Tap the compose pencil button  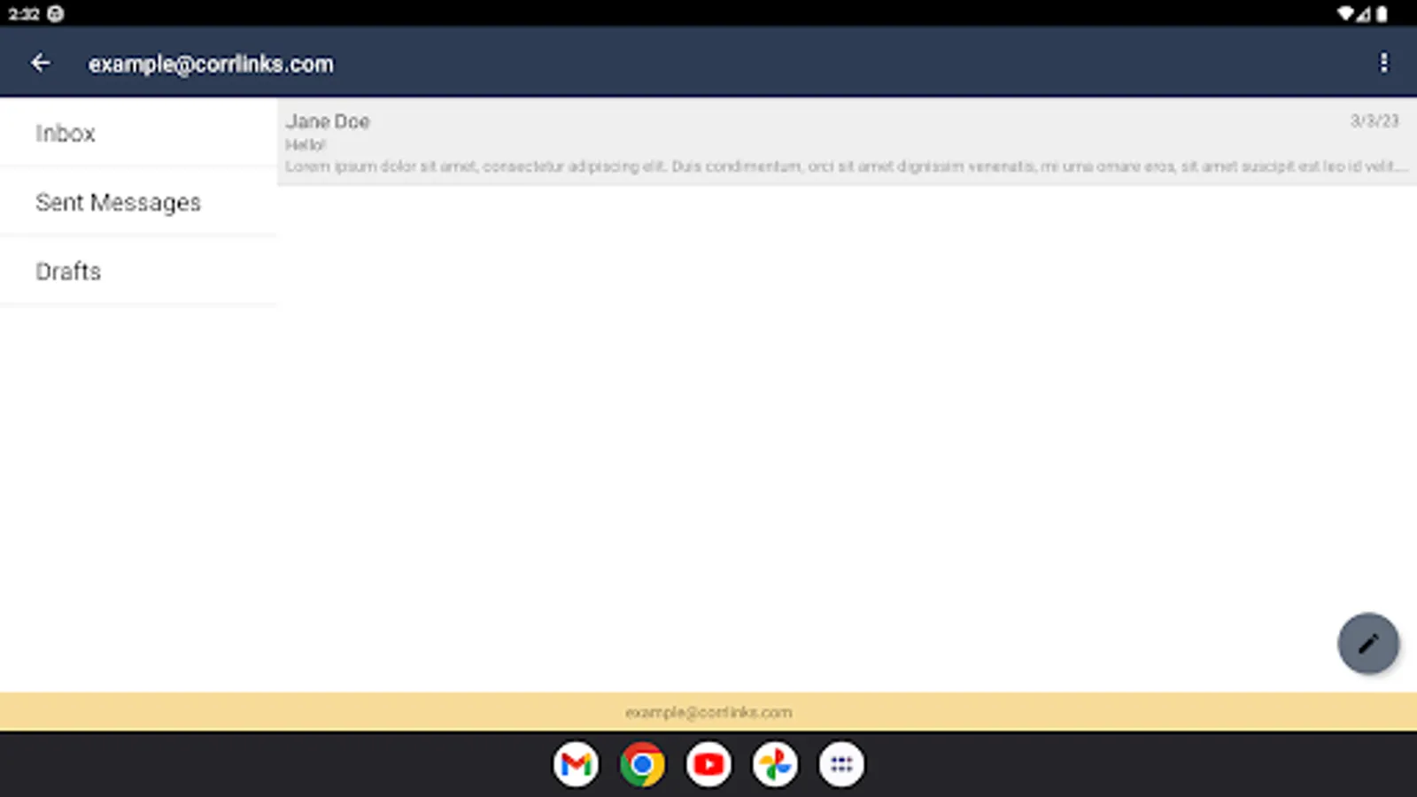[x=1368, y=644]
